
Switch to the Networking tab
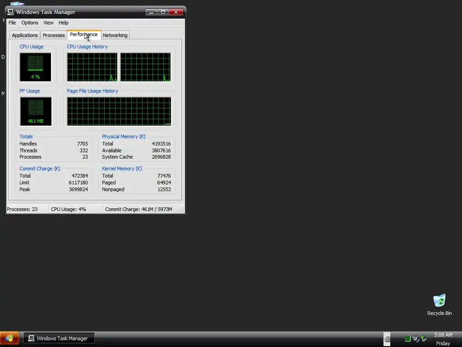coord(115,35)
